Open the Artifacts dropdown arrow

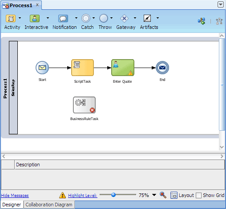157,18
